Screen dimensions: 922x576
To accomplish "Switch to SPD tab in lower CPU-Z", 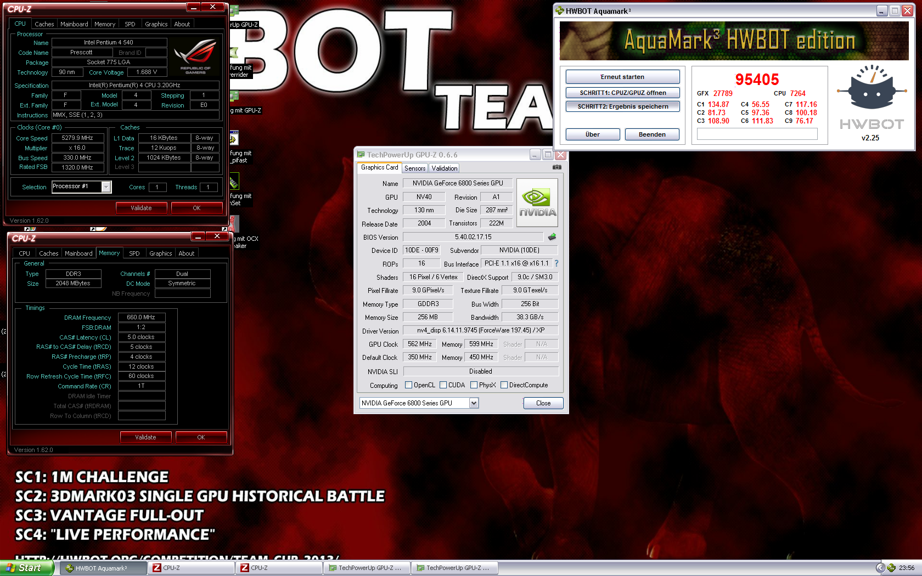I will click(134, 253).
